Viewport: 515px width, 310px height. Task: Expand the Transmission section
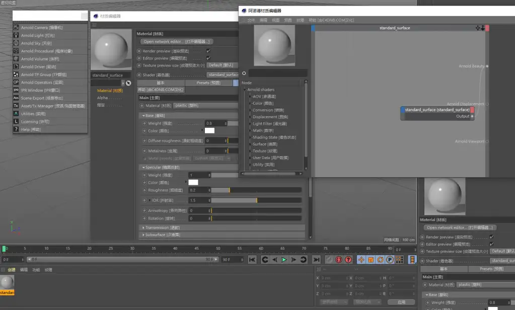[x=143, y=227]
